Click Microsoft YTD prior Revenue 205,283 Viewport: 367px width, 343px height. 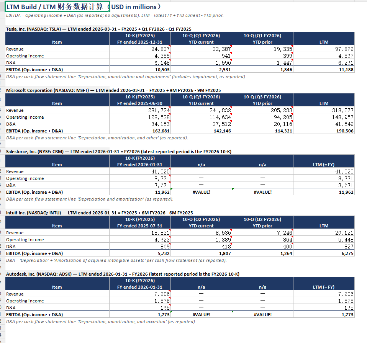pyautogui.click(x=263, y=110)
